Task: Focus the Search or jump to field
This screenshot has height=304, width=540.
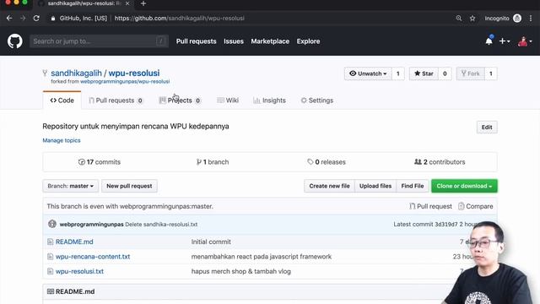Action: point(100,41)
